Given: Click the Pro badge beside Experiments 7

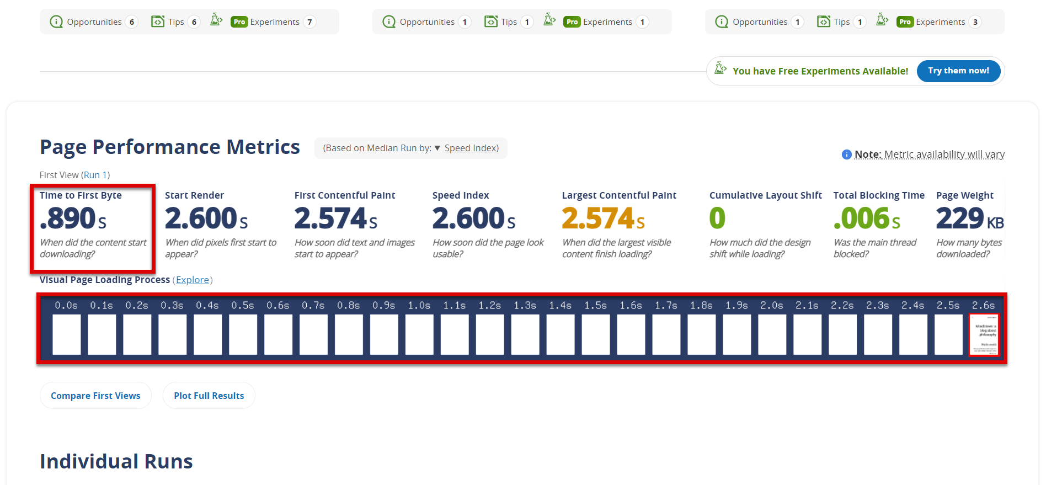Looking at the screenshot, I should (239, 22).
